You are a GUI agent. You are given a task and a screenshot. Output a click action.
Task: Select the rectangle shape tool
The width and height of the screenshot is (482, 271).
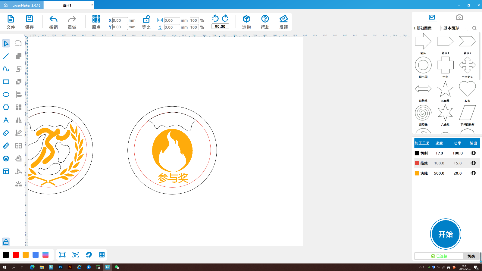pos(6,82)
